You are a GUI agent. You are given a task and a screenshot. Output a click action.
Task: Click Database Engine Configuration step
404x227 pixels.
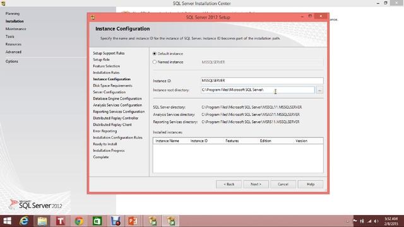(x=117, y=98)
